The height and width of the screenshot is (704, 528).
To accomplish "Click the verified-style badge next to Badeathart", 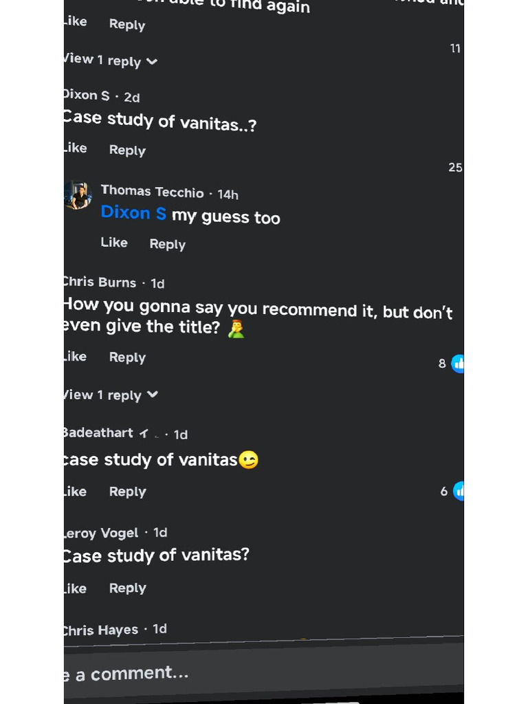I will click(144, 434).
